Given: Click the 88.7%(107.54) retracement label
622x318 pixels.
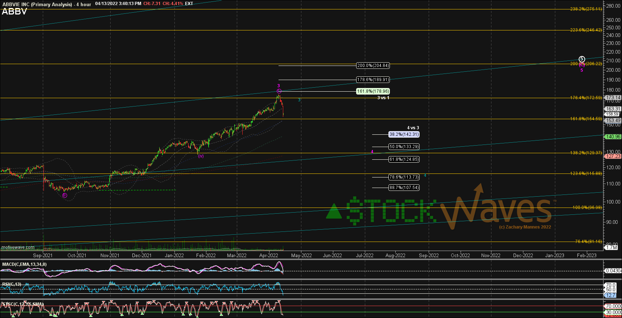Looking at the screenshot, I should (404, 188).
